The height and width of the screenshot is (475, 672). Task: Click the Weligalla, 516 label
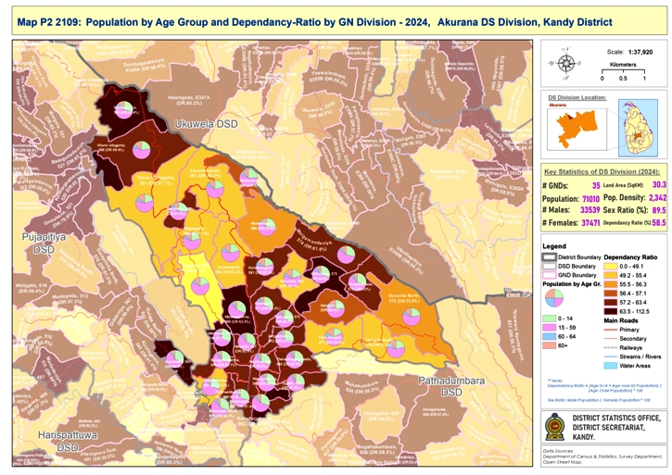31,288
